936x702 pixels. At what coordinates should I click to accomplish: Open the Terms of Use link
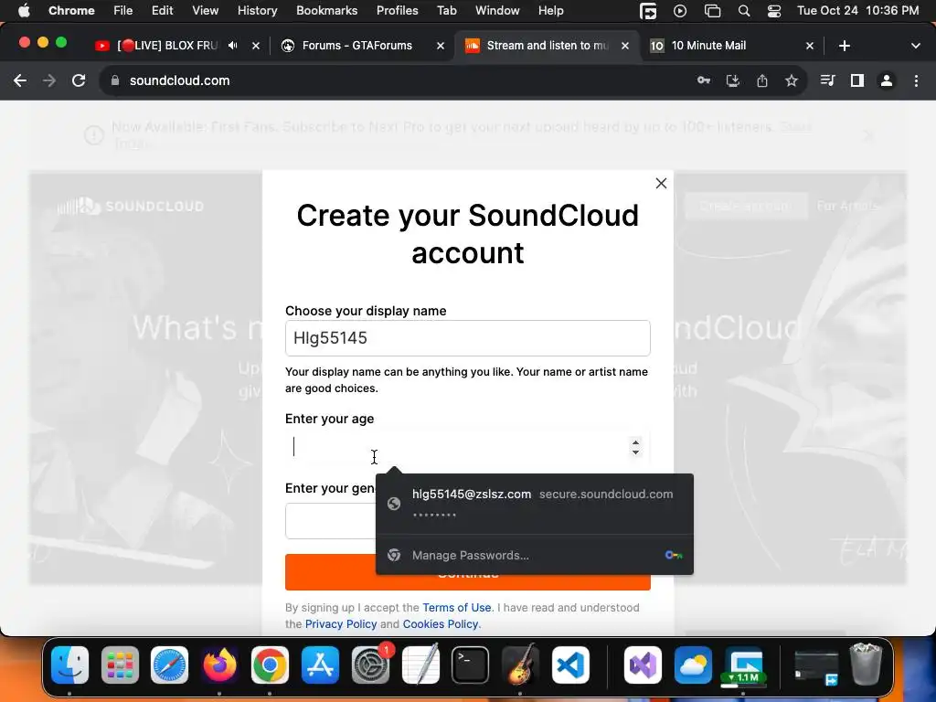click(x=457, y=607)
